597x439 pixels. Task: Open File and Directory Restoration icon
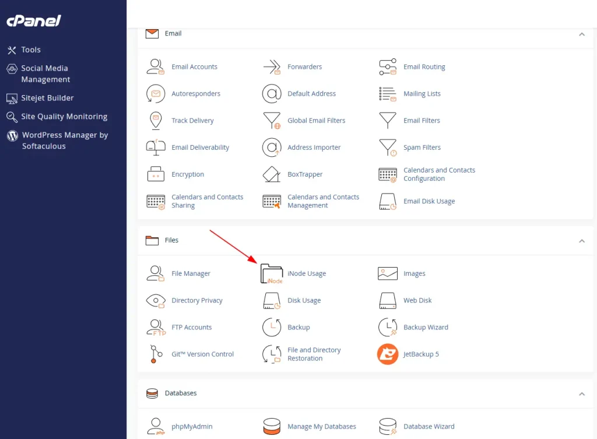[x=272, y=354]
